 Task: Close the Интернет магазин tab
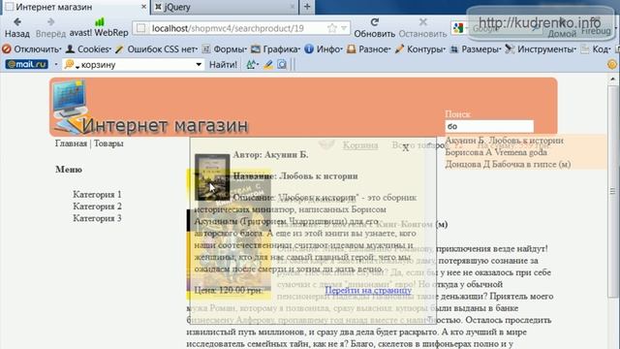pyautogui.click(x=143, y=7)
